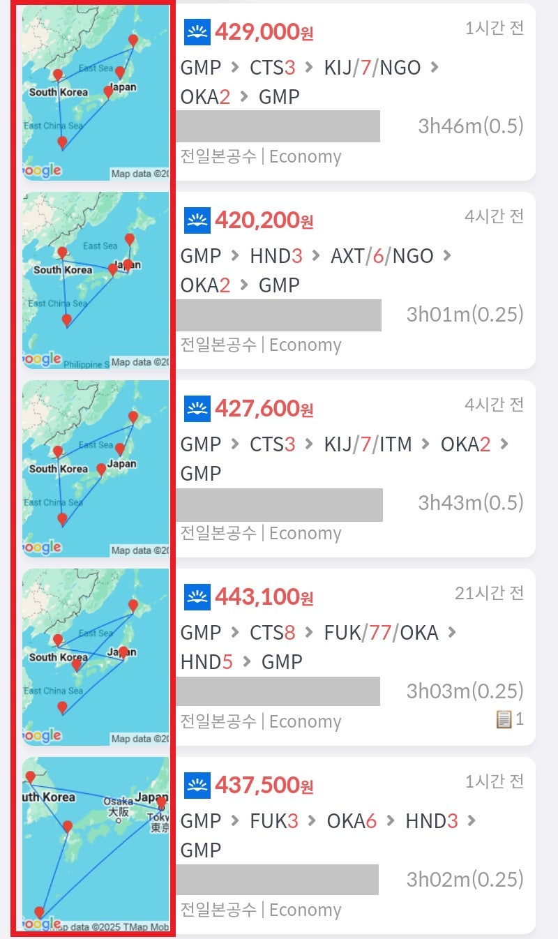Open the note icon on the 443,100원 listing

point(504,719)
